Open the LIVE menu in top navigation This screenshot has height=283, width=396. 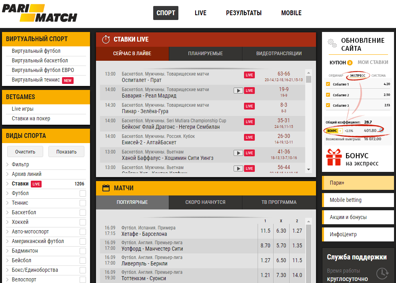click(200, 13)
